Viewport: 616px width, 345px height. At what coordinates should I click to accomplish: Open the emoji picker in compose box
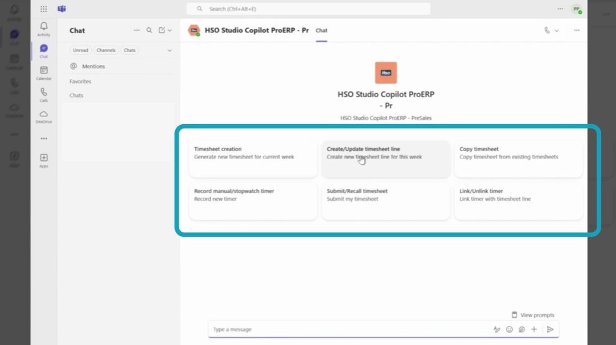[510, 330]
